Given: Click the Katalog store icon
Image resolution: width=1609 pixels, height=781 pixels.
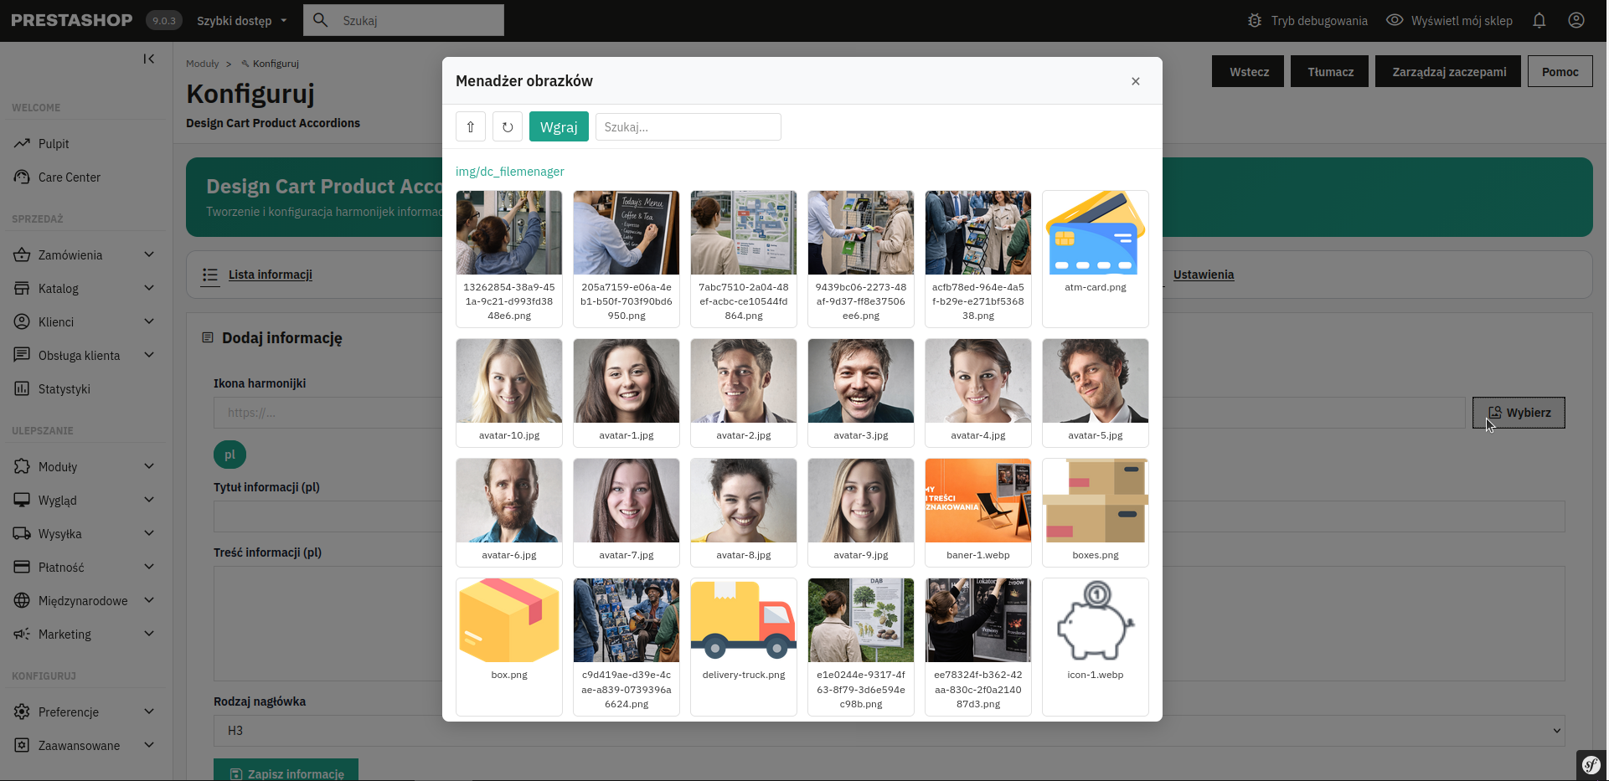Looking at the screenshot, I should pyautogui.click(x=22, y=289).
